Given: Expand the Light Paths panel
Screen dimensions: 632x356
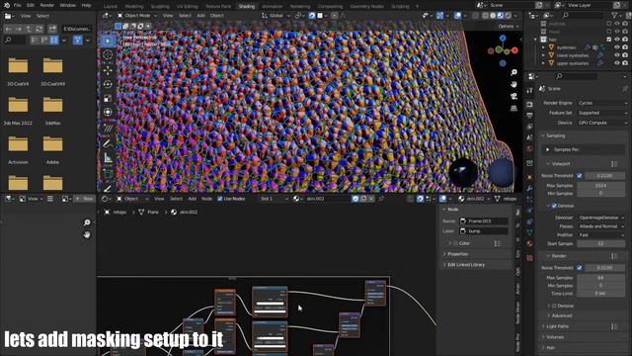Looking at the screenshot, I should click(x=558, y=326).
